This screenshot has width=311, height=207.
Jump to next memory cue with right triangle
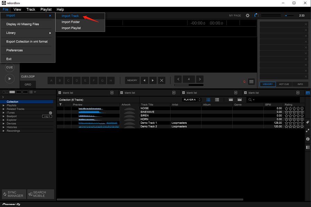[153, 80]
